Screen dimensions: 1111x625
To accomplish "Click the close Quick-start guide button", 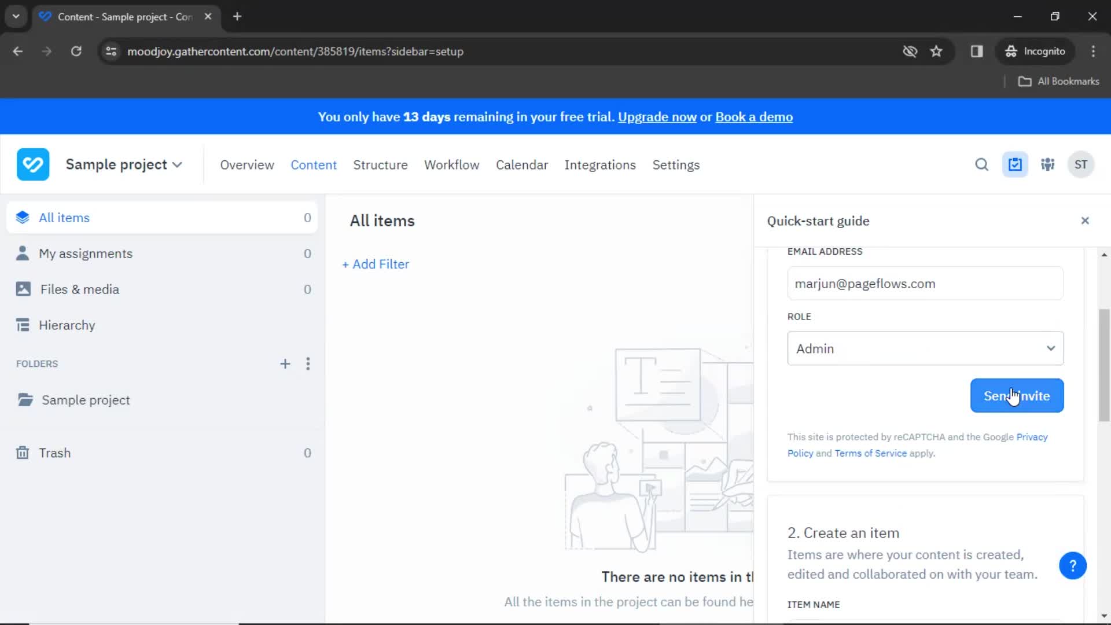I will tap(1084, 220).
